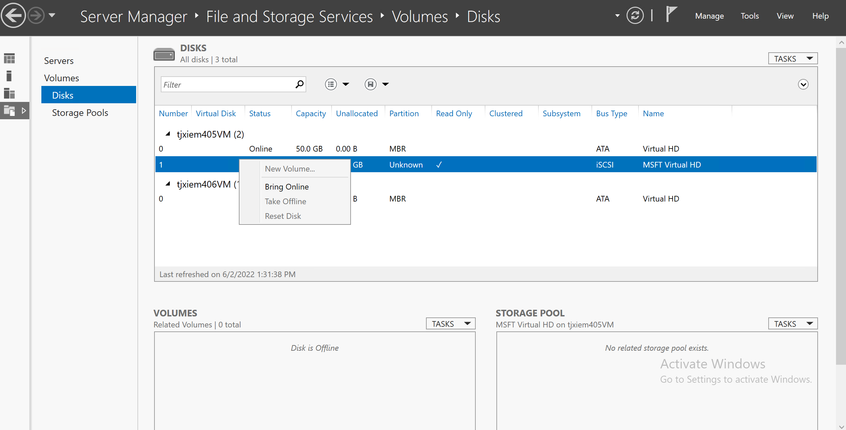846x430 pixels.
Task: Choose Bring Online from context menu
Action: (x=287, y=187)
